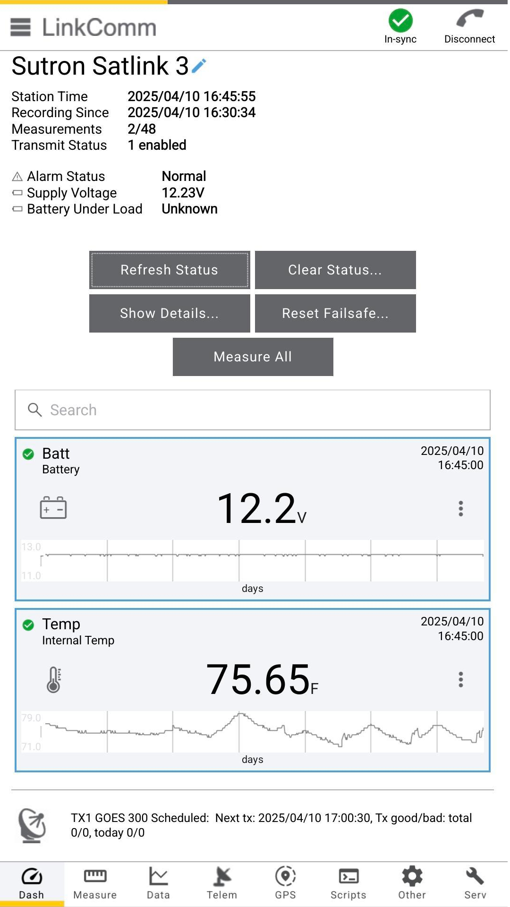Tap the Alarm Status 'Normal' value
The width and height of the screenshot is (510, 907).
click(x=184, y=176)
